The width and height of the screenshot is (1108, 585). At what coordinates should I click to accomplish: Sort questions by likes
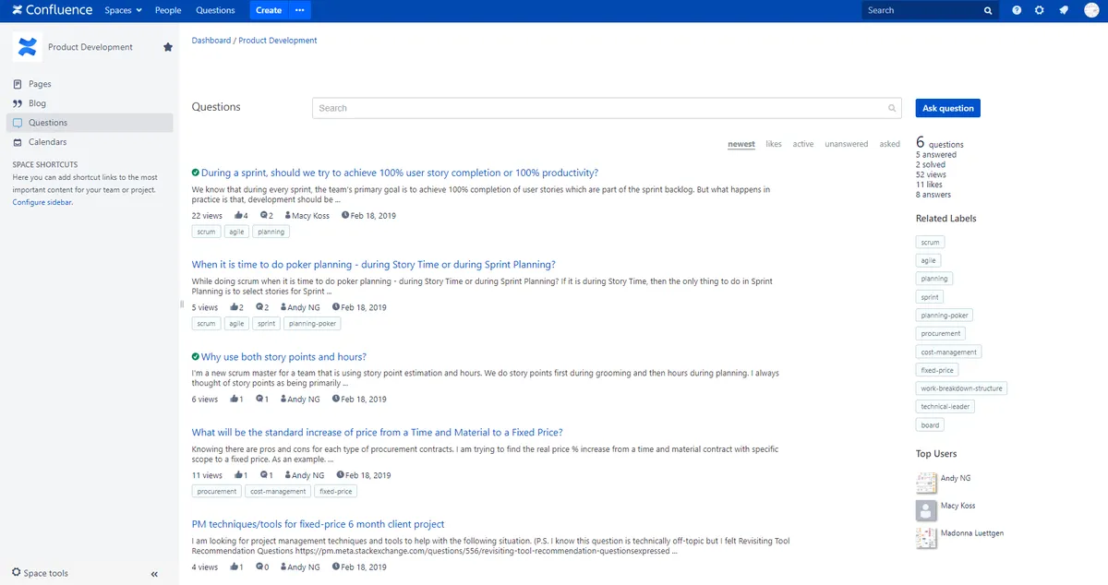774,144
